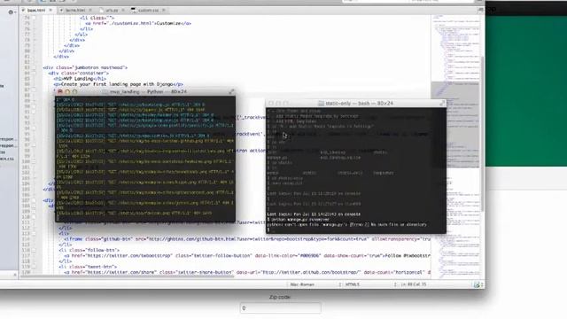Click the Ln 88 Col 35 position indicator
The image size is (567, 319).
pos(414,284)
